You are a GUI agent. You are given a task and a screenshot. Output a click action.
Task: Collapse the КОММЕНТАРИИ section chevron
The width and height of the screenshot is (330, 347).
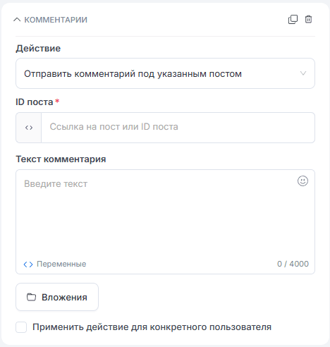tap(17, 20)
